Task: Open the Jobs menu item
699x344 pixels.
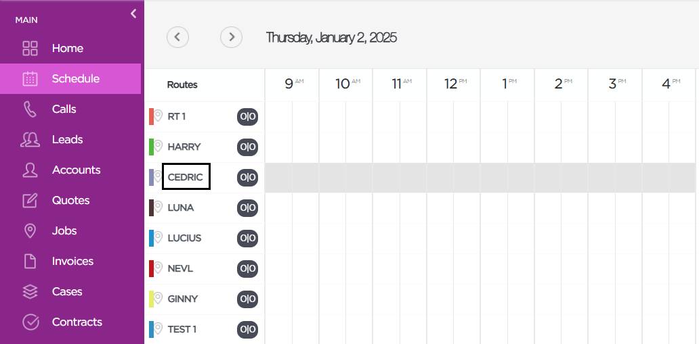Action: [x=64, y=230]
